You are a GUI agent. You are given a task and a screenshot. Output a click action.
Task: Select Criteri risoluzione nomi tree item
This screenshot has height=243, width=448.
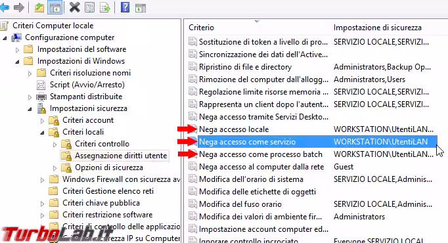pos(90,73)
